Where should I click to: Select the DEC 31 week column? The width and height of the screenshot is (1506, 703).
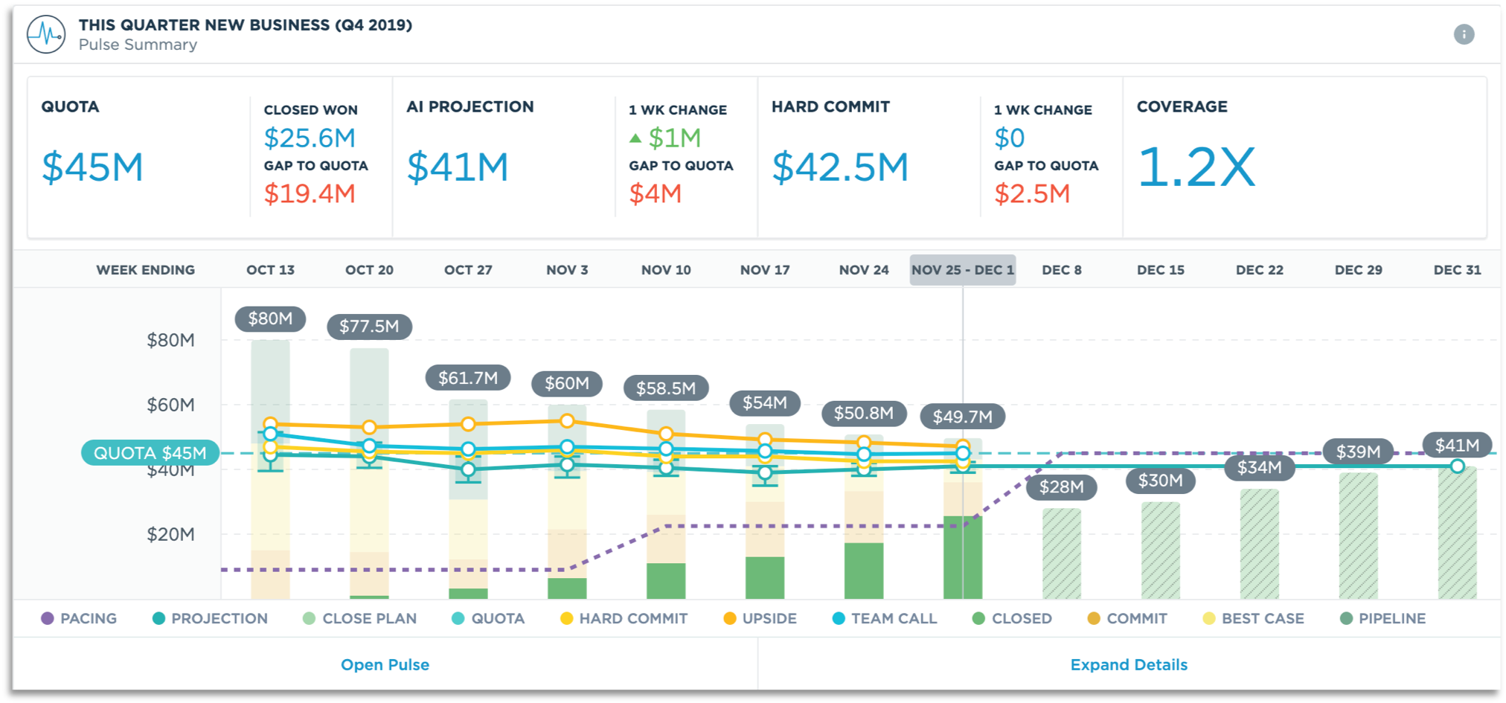point(1457,269)
